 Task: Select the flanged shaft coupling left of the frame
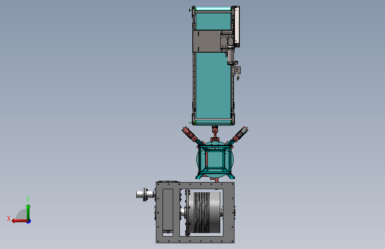pos(145,195)
